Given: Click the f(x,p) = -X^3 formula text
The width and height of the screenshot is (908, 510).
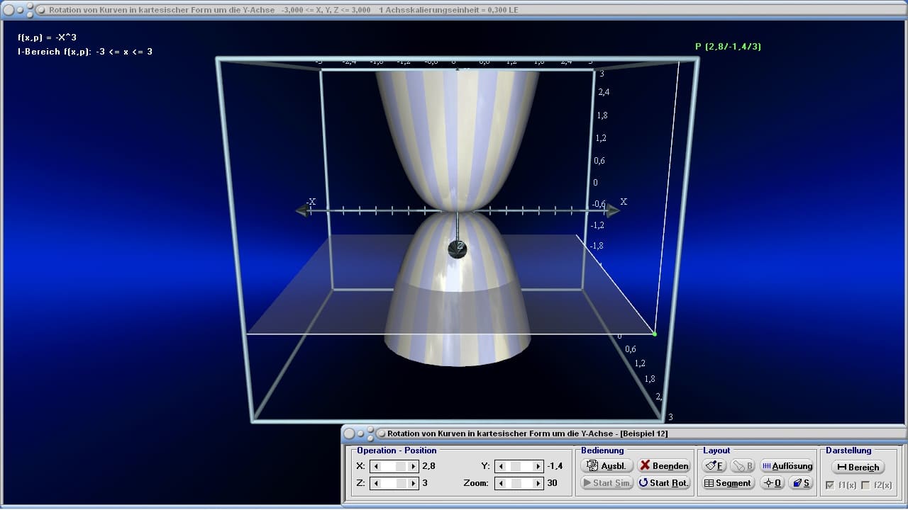Looking at the screenshot, I should [47, 38].
